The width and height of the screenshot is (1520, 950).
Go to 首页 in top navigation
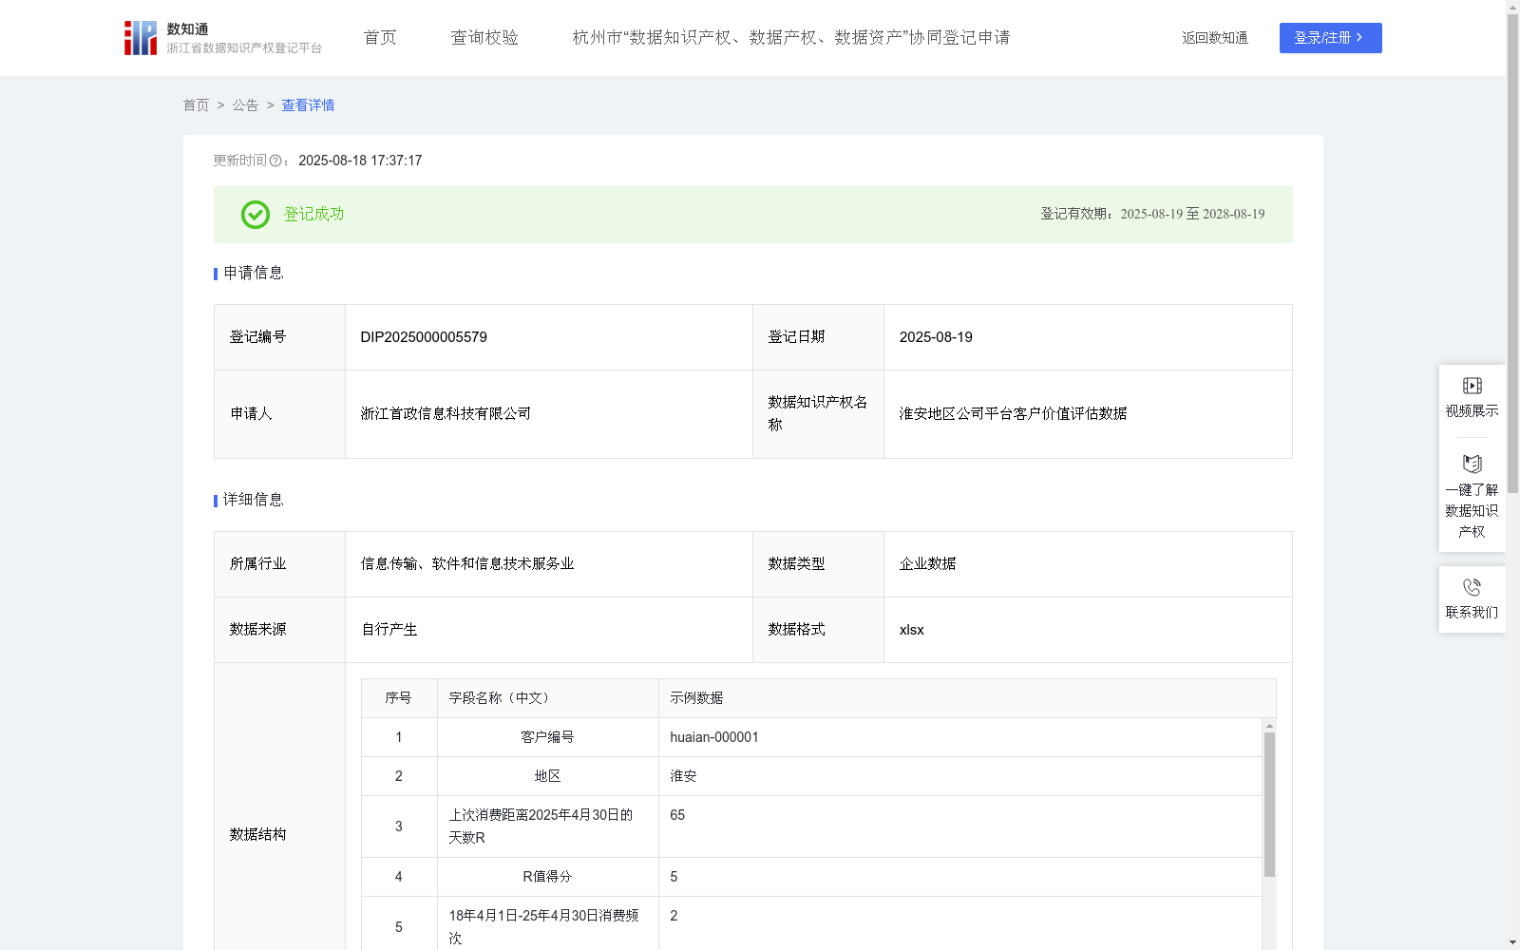pyautogui.click(x=380, y=38)
